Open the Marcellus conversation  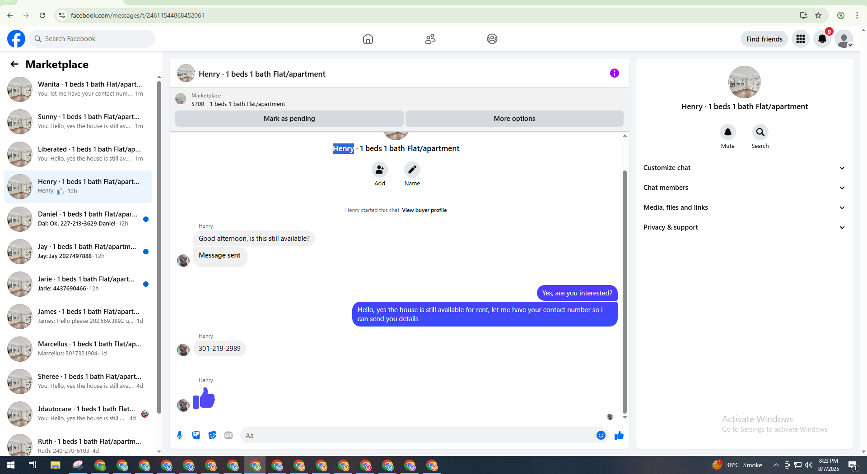pos(78,349)
